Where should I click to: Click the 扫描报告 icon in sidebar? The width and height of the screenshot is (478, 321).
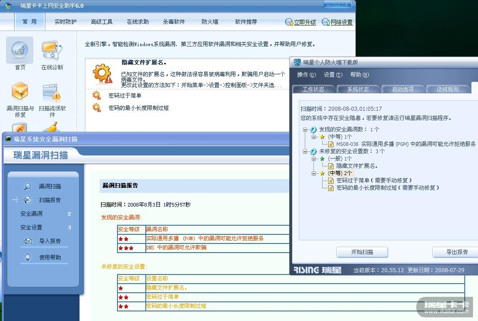pyautogui.click(x=27, y=200)
